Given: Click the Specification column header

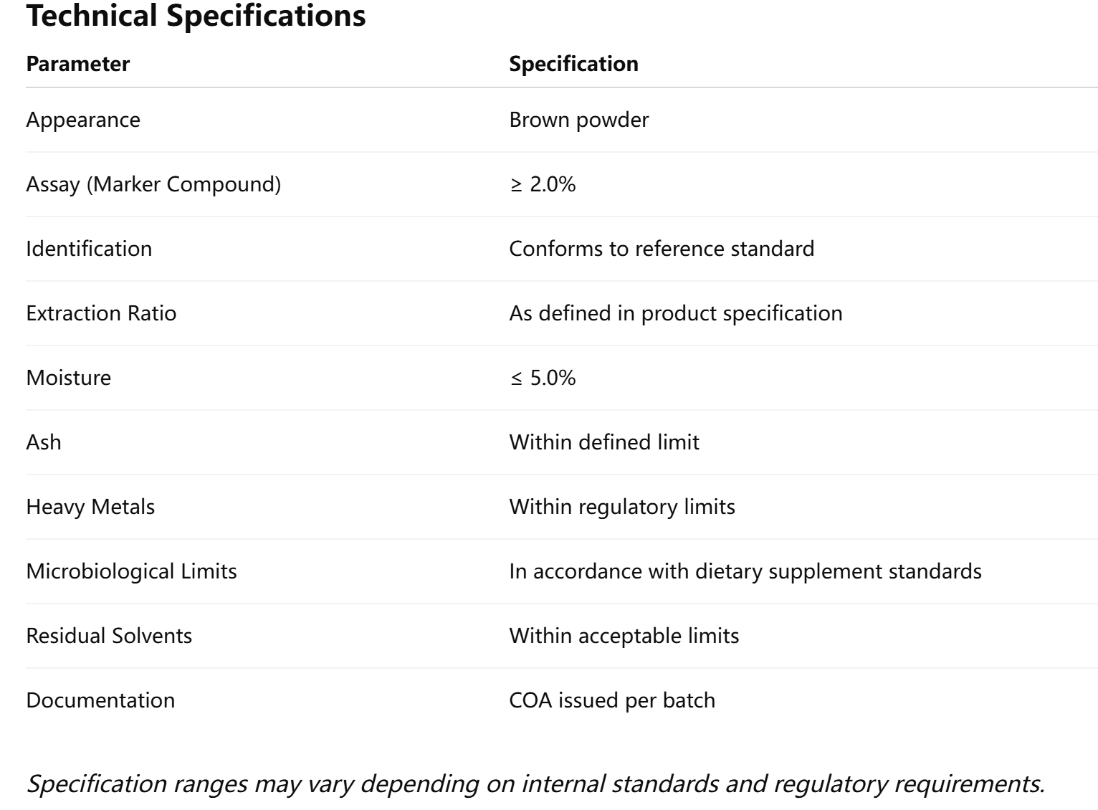Looking at the screenshot, I should coord(573,64).
